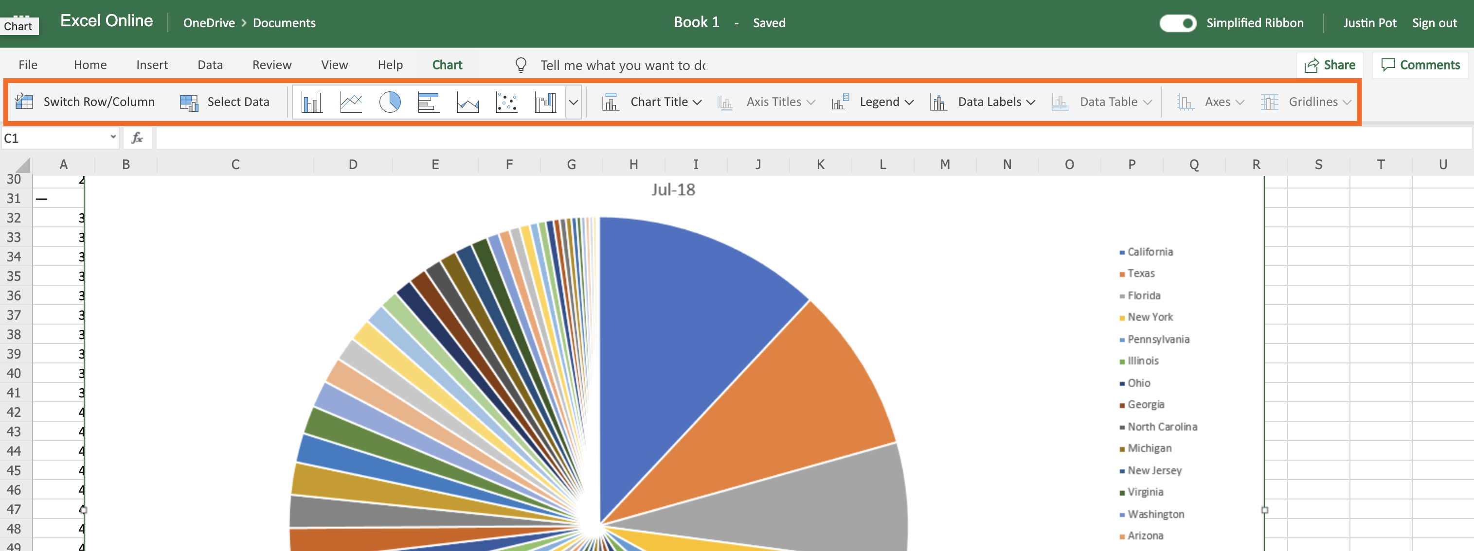The width and height of the screenshot is (1474, 551).
Task: Click the lightbulb Tell me icon
Action: pos(521,65)
